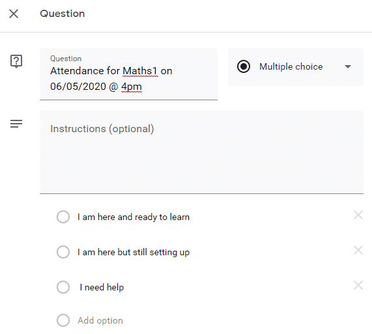Remove option 'I am here but still setting up'
This screenshot has width=372, height=334.
[x=358, y=250]
